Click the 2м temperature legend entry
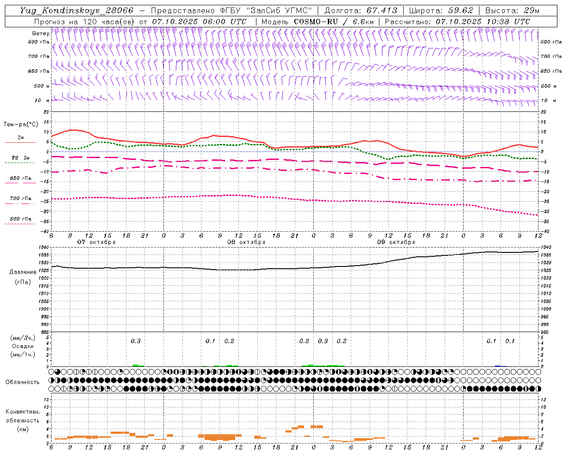The image size is (564, 451). pos(21,137)
